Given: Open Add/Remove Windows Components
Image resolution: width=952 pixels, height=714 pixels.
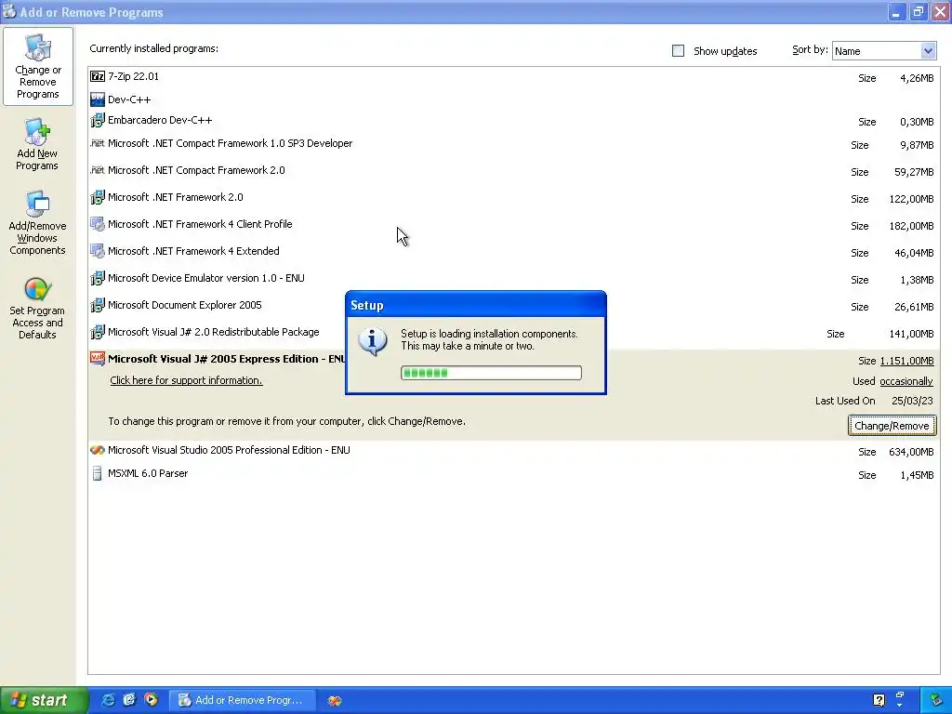Looking at the screenshot, I should click(37, 223).
